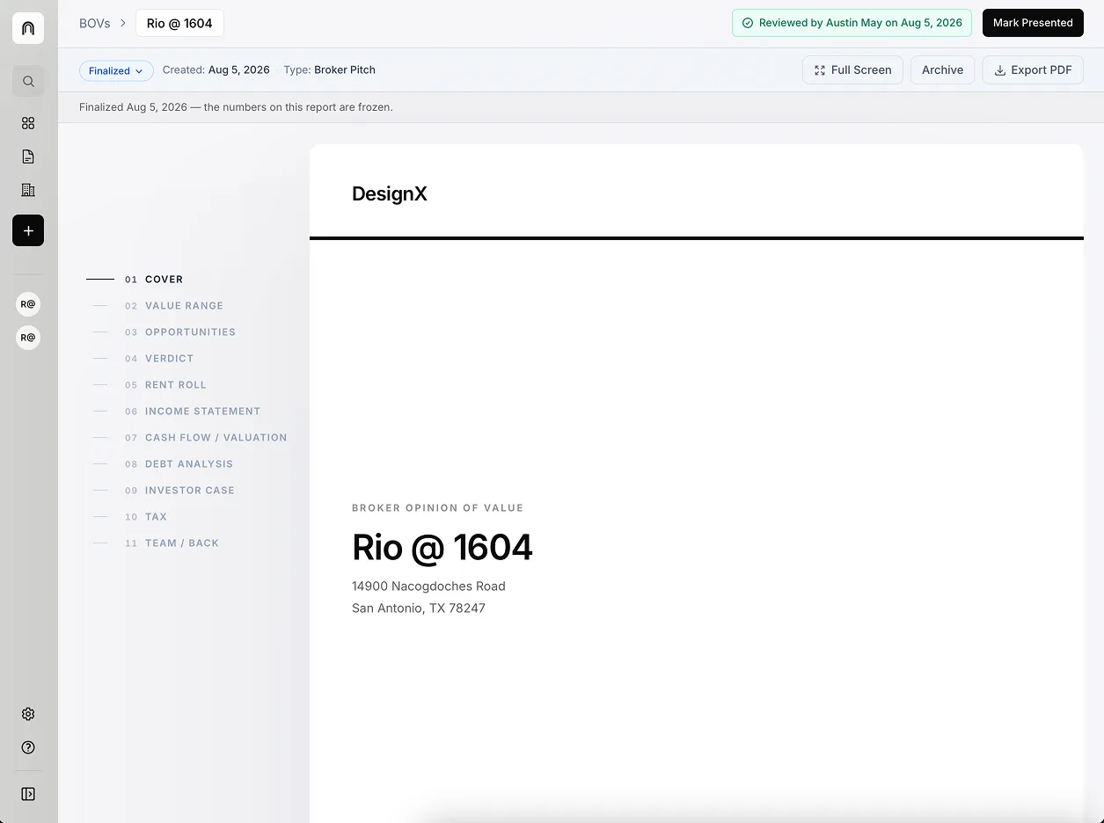Expand the Finalized status dropdown
1104x823 pixels.
tap(116, 70)
